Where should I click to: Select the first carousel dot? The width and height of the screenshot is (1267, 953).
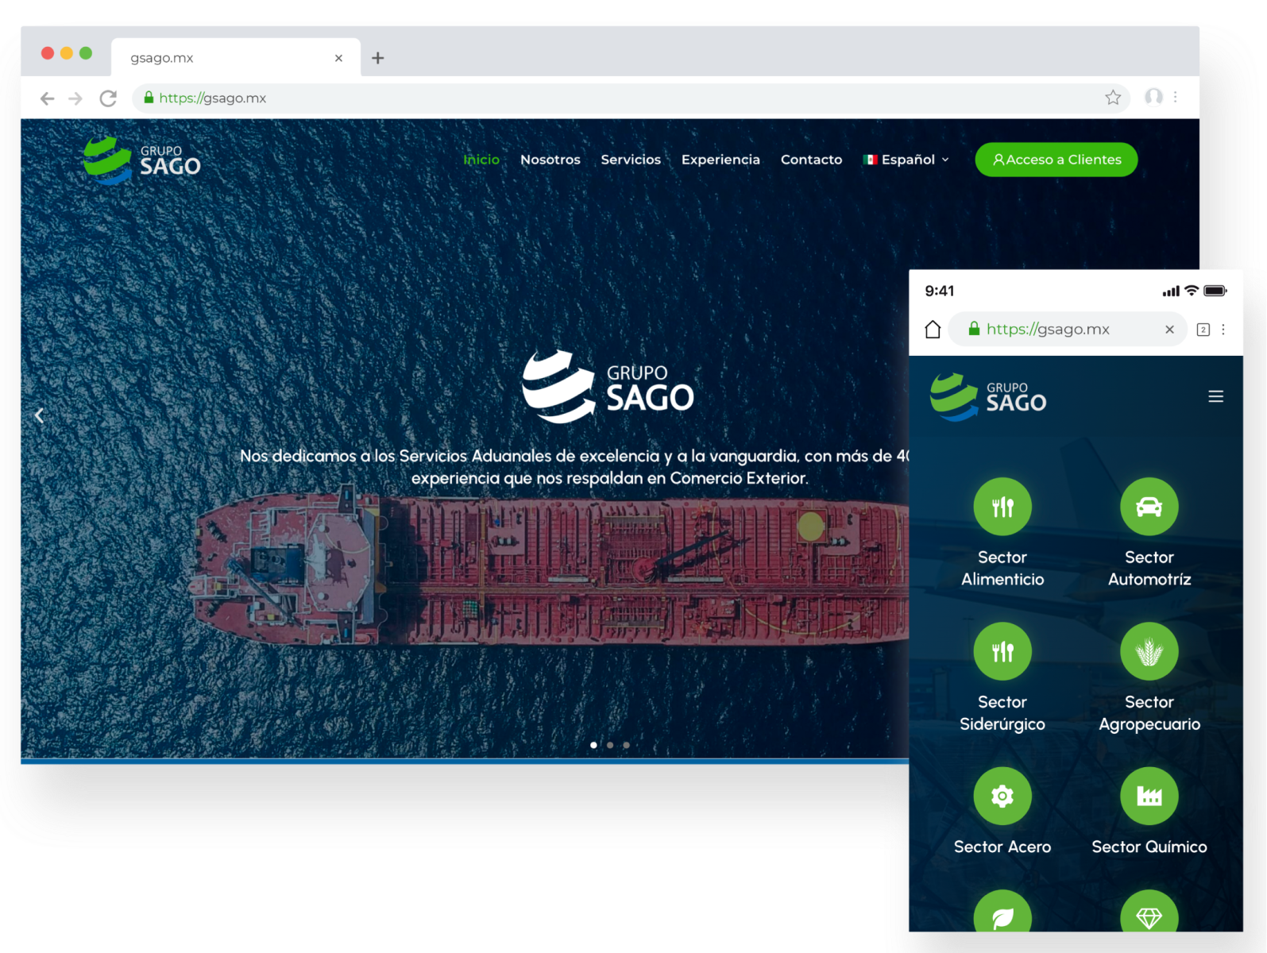pyautogui.click(x=593, y=745)
